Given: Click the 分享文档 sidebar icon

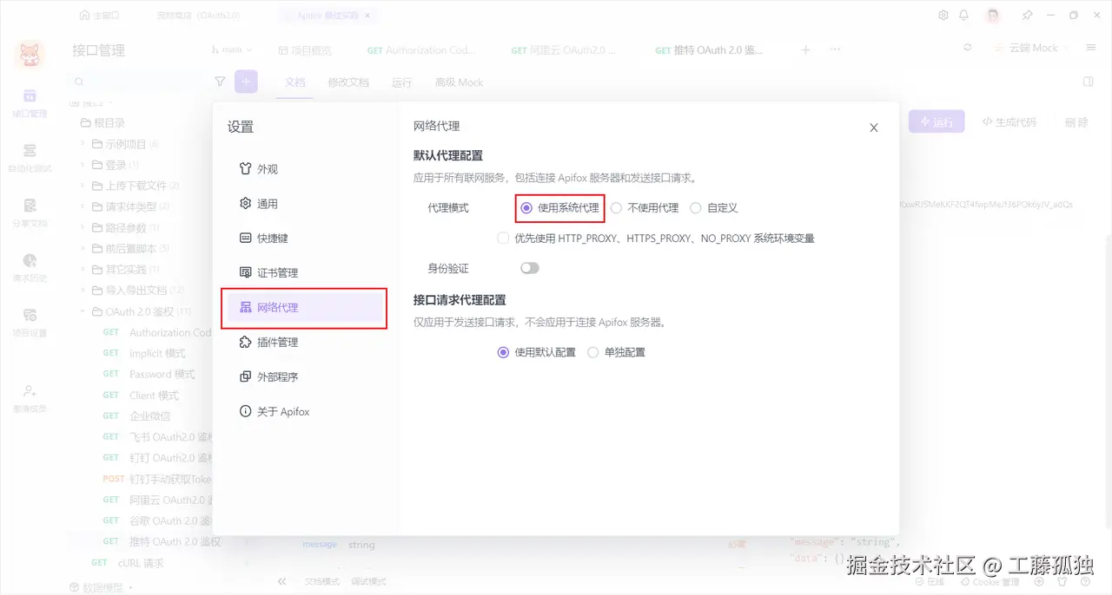Looking at the screenshot, I should (x=30, y=211).
